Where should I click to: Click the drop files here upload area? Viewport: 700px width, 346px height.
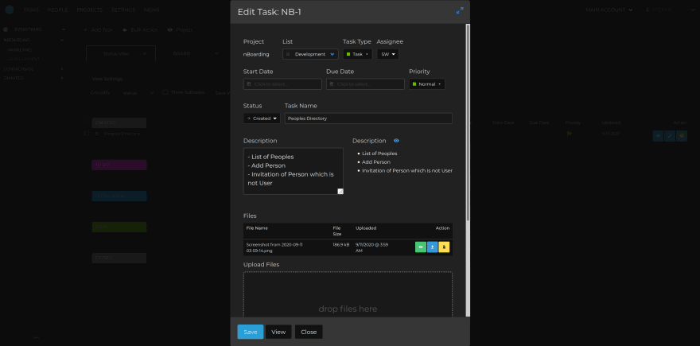pos(348,296)
